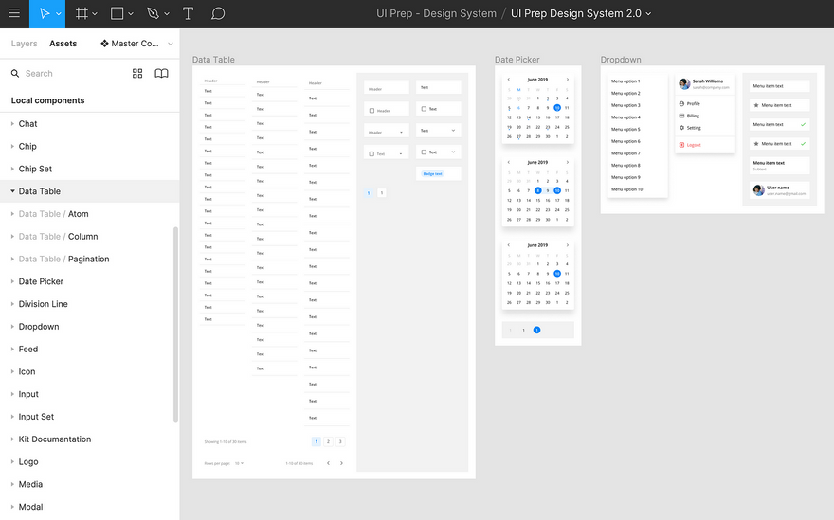834x520 pixels.
Task: Click the Profile person icon in dropdown
Action: pos(681,103)
